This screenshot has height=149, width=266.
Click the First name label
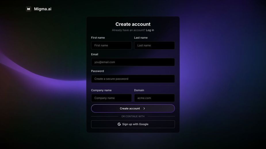tap(98, 38)
